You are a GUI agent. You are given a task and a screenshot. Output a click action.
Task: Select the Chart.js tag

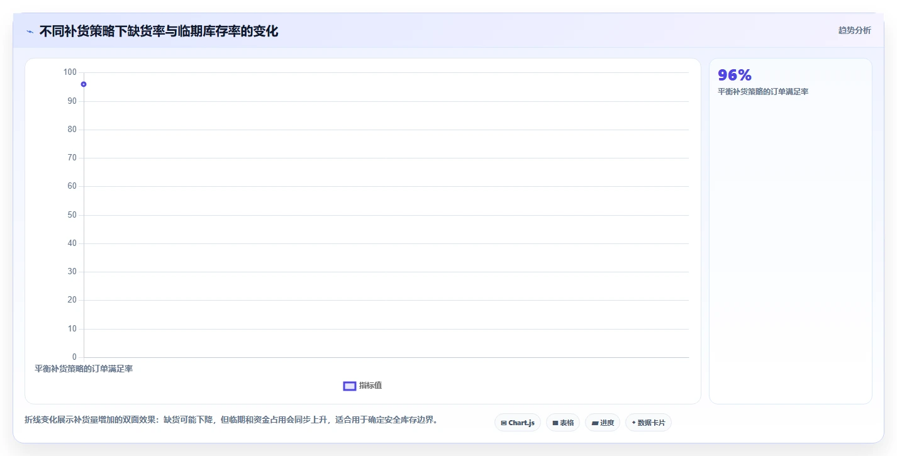(x=517, y=423)
